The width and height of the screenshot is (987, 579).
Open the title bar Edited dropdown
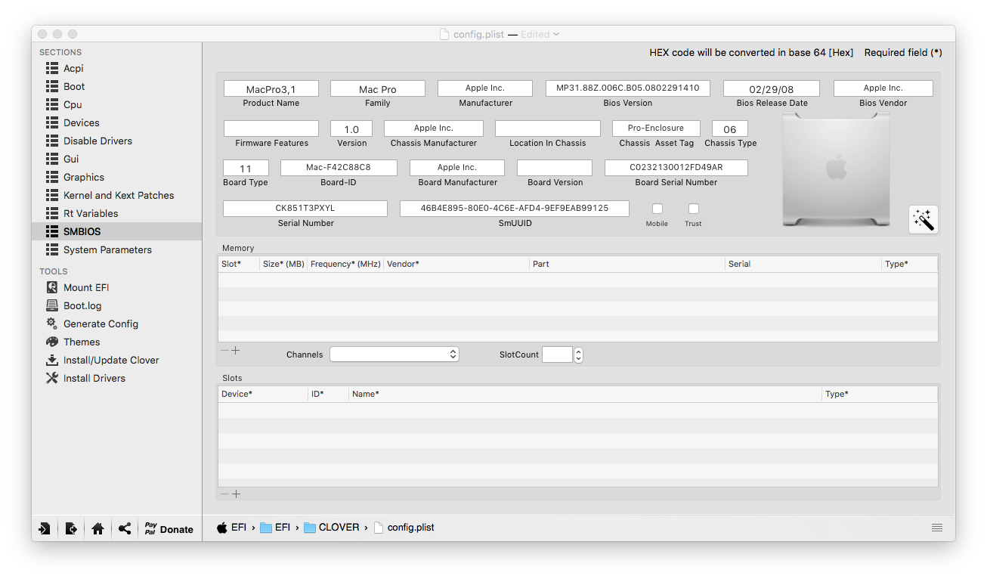540,34
